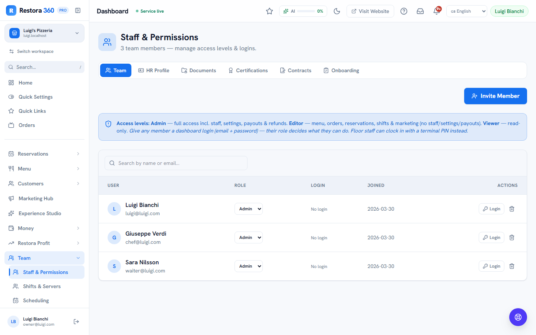Screen dimensions: 536x335
Task: Delete Sara Nilsson with trash icon
Action: click(x=512, y=266)
